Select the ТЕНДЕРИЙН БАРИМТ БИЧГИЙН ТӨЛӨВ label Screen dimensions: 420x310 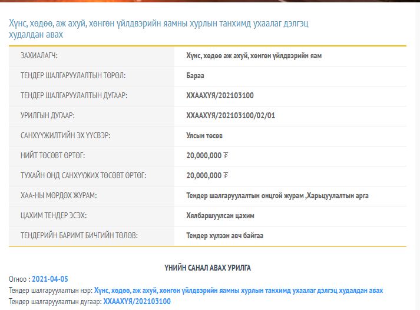[79, 235]
